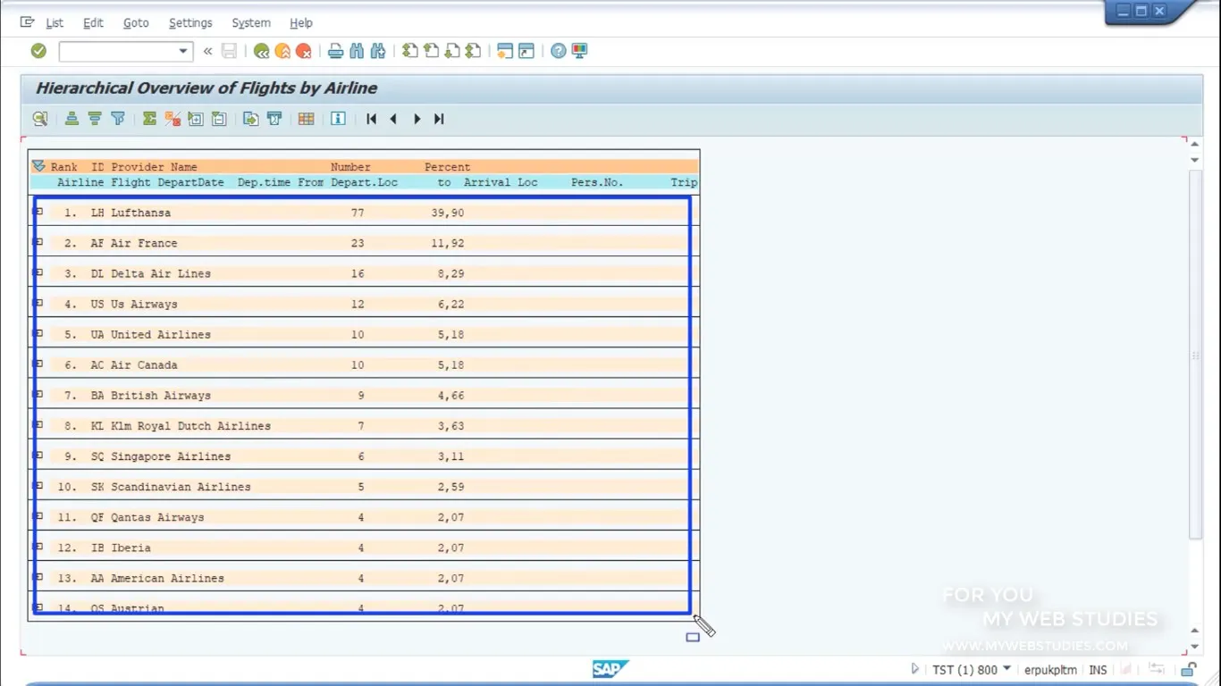Click the blue Information icon
The image size is (1221, 686).
(x=338, y=119)
